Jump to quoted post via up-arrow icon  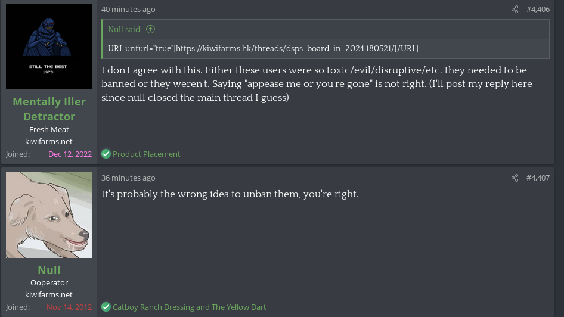tap(150, 29)
